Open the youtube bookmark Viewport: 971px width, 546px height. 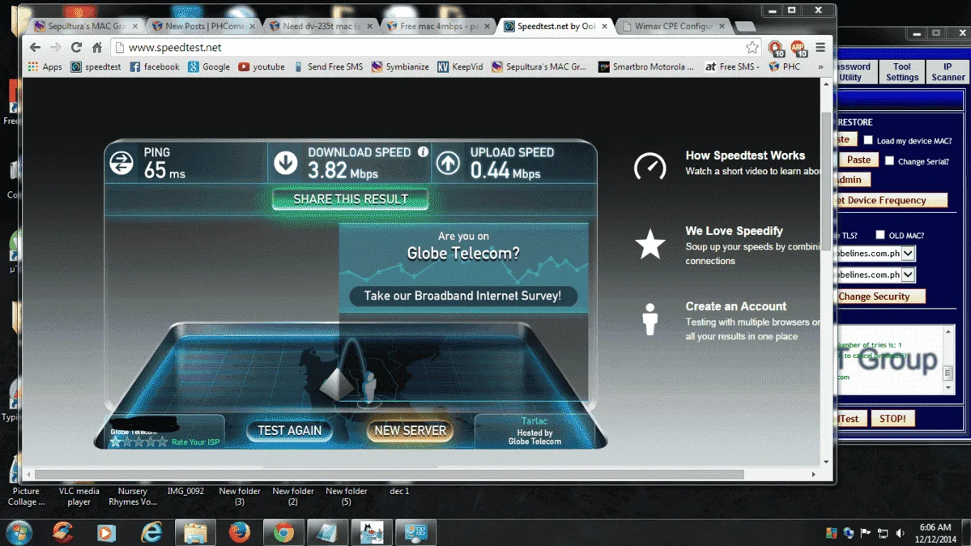[262, 67]
